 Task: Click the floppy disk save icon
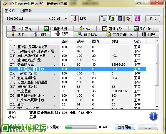click(120, 19)
